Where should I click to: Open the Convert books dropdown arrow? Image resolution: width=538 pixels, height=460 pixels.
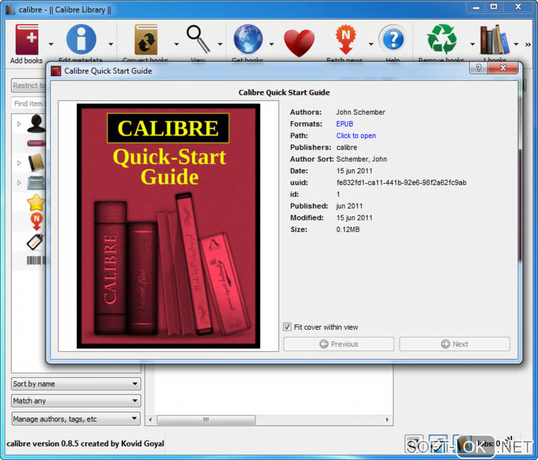tap(176, 44)
